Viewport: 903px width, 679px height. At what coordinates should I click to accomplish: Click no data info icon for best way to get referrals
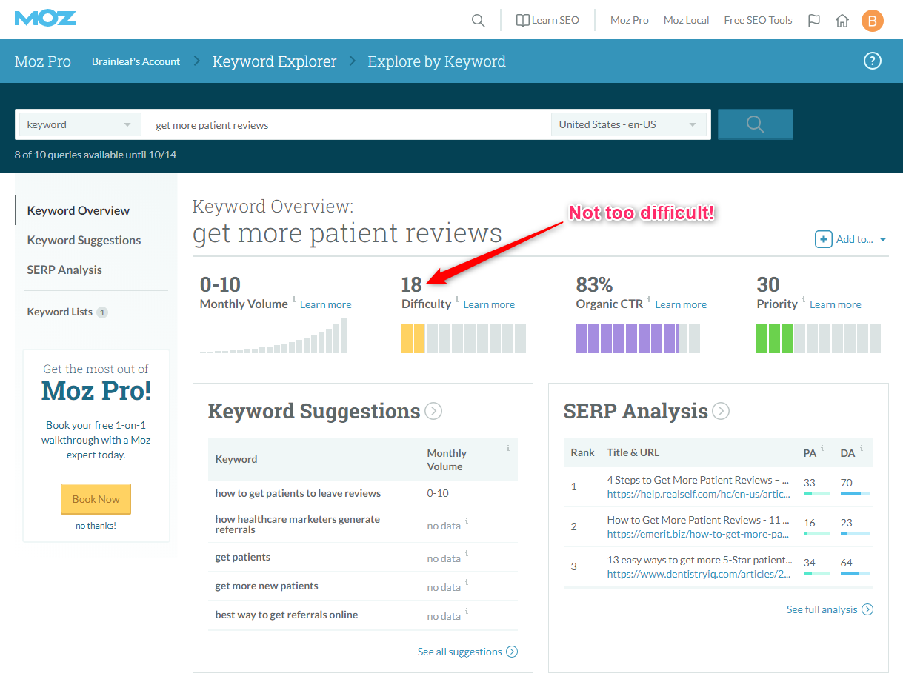coord(467,612)
